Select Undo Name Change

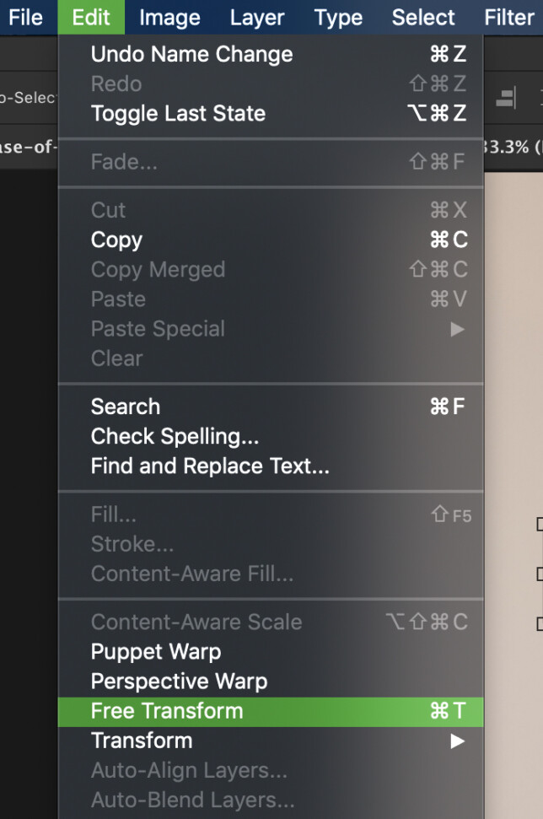(x=191, y=54)
